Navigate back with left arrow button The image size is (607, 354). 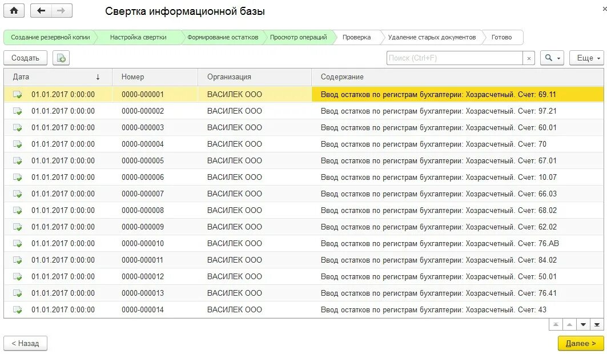[41, 11]
